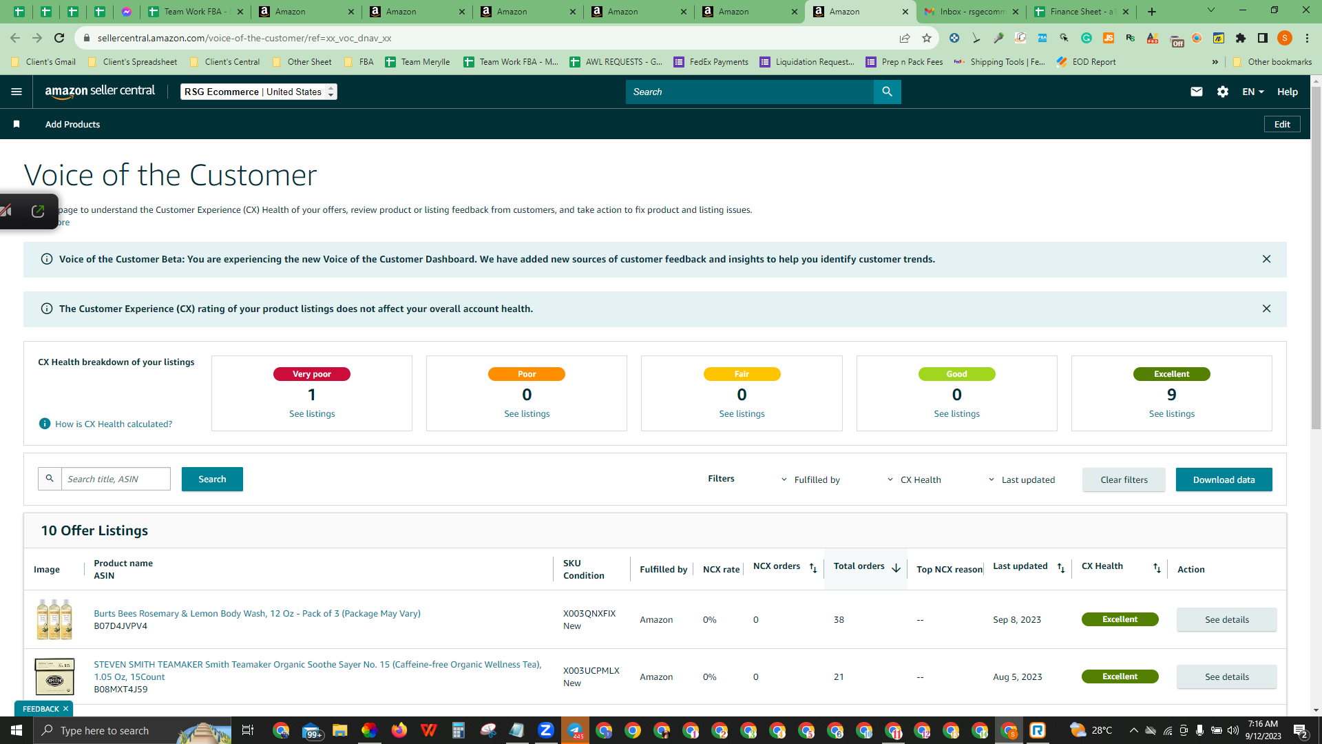The width and height of the screenshot is (1322, 744).
Task: Show hidden system tray icons
Action: pyautogui.click(x=1134, y=730)
